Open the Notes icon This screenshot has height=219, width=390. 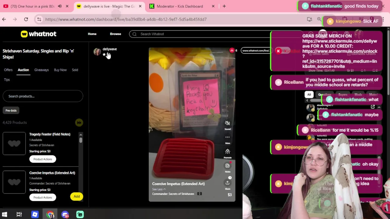227,165
